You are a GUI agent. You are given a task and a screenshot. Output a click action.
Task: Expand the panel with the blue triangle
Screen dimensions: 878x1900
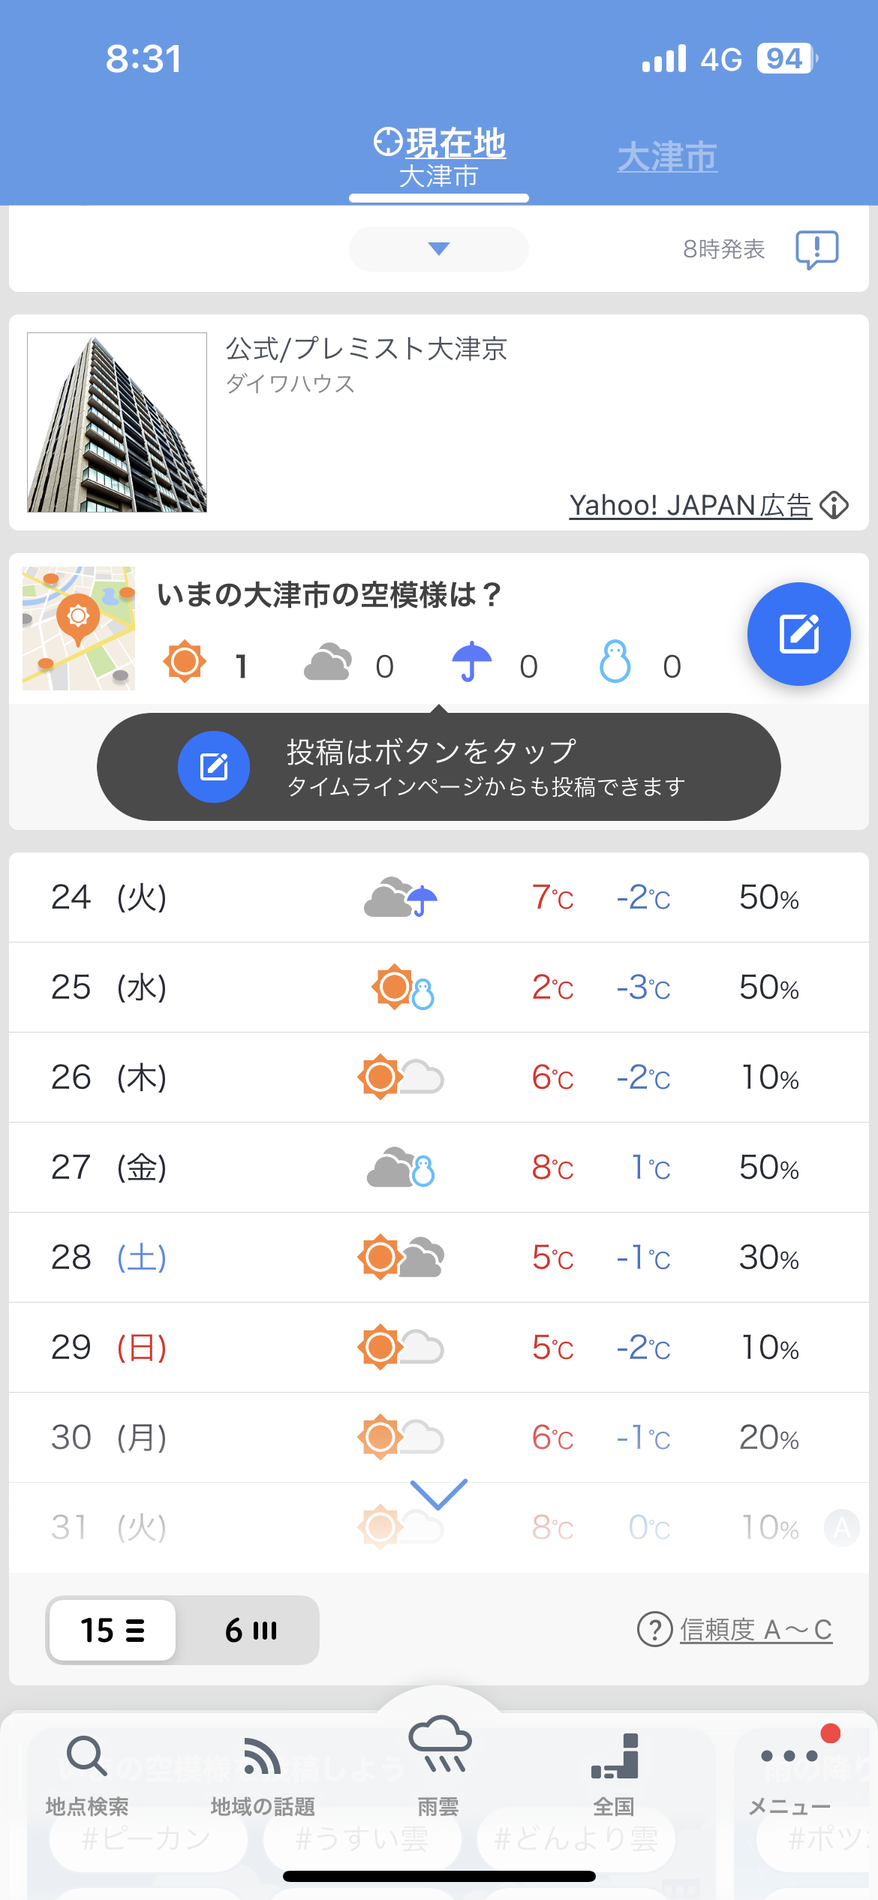pyautogui.click(x=439, y=249)
